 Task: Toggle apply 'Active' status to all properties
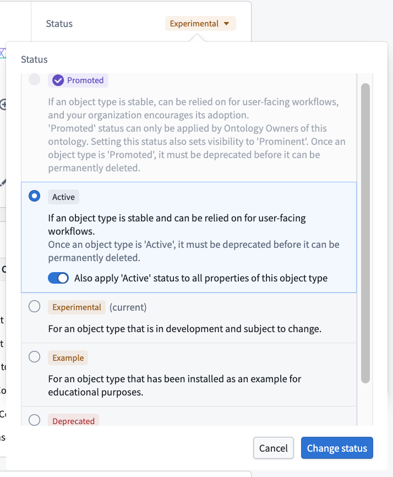point(58,278)
